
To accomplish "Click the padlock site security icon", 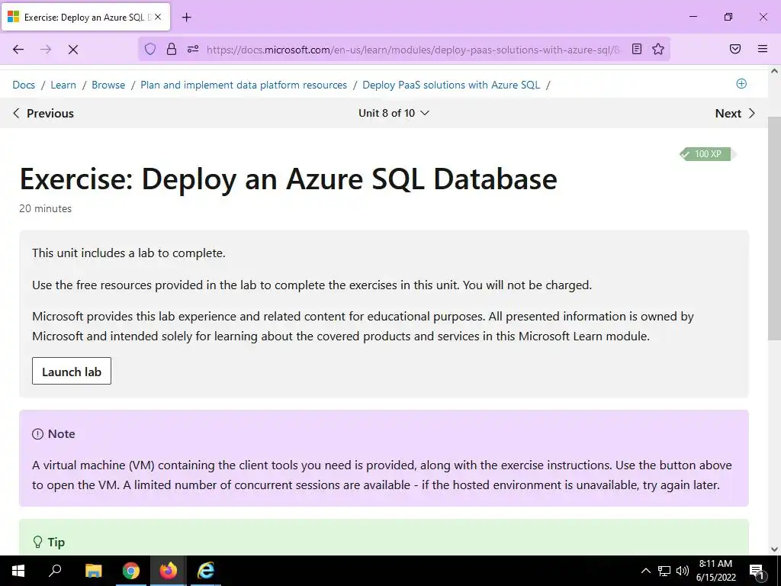I will point(172,49).
